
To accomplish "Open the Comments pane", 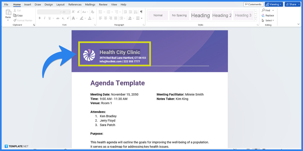I will [x=253, y=4].
